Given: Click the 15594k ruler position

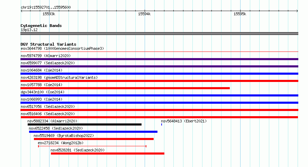Looking at the screenshot, I should (x=144, y=14).
